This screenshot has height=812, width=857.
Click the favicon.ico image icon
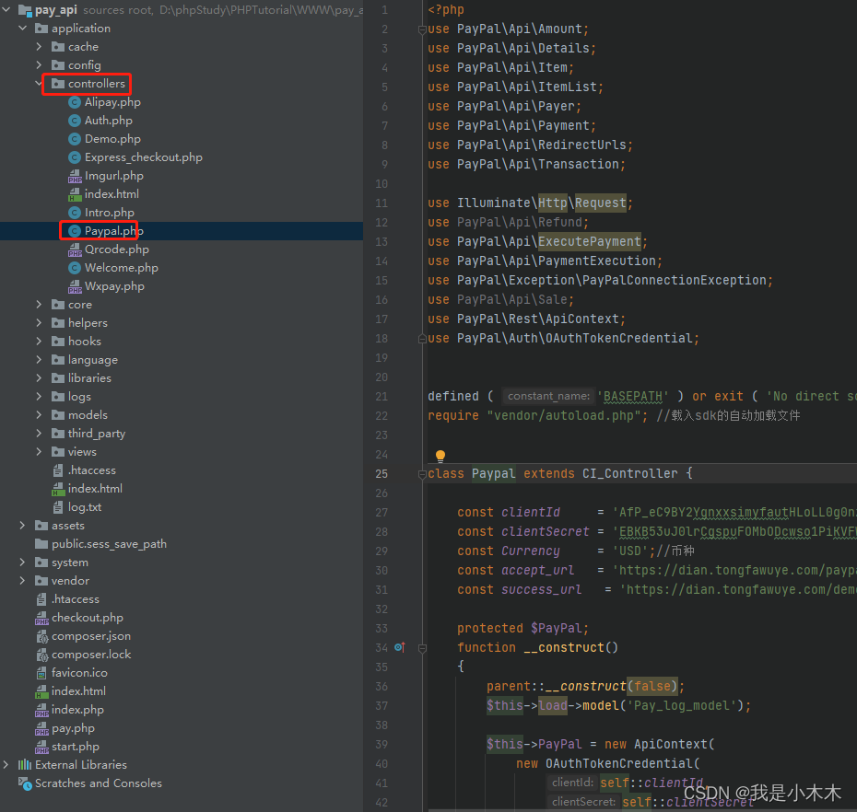(41, 673)
